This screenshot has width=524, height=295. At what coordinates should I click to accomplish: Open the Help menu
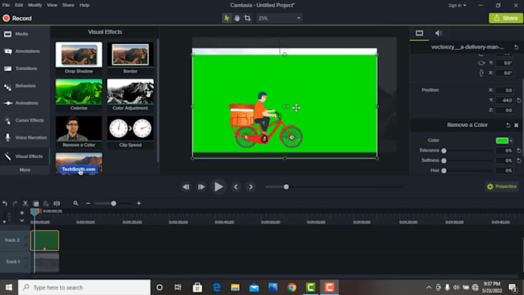click(x=84, y=5)
